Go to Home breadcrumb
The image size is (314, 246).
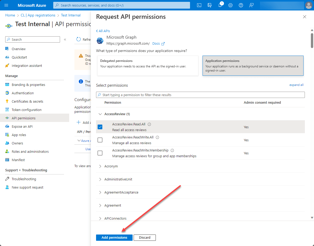coord(10,15)
